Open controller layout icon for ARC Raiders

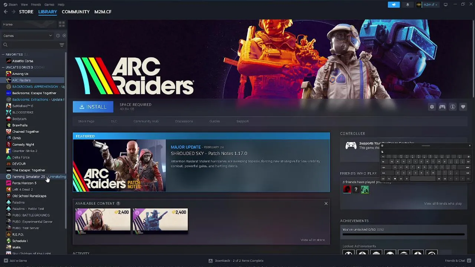pos(442,107)
